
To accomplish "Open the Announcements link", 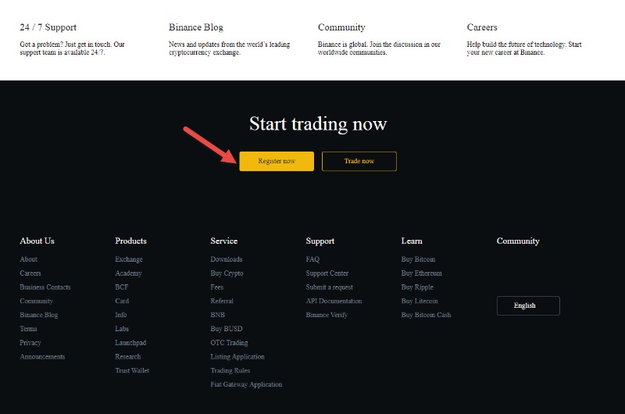I will (42, 357).
